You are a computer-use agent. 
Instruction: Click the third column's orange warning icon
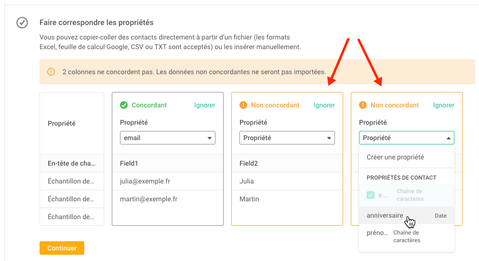pyautogui.click(x=362, y=105)
